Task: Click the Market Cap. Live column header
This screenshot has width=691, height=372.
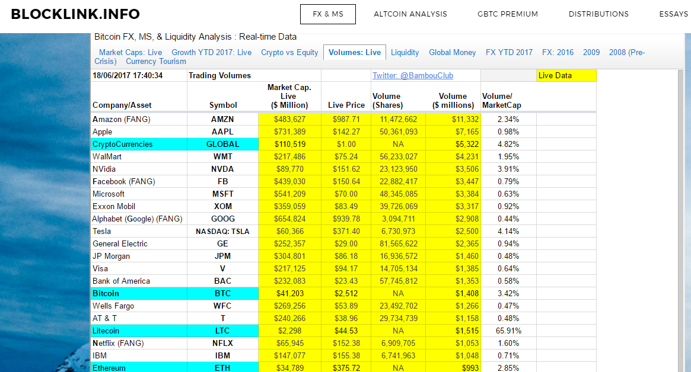Action: click(x=289, y=97)
